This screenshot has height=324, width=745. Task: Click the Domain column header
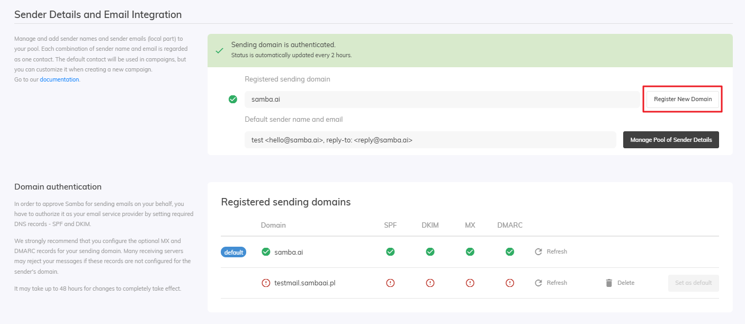coord(273,225)
